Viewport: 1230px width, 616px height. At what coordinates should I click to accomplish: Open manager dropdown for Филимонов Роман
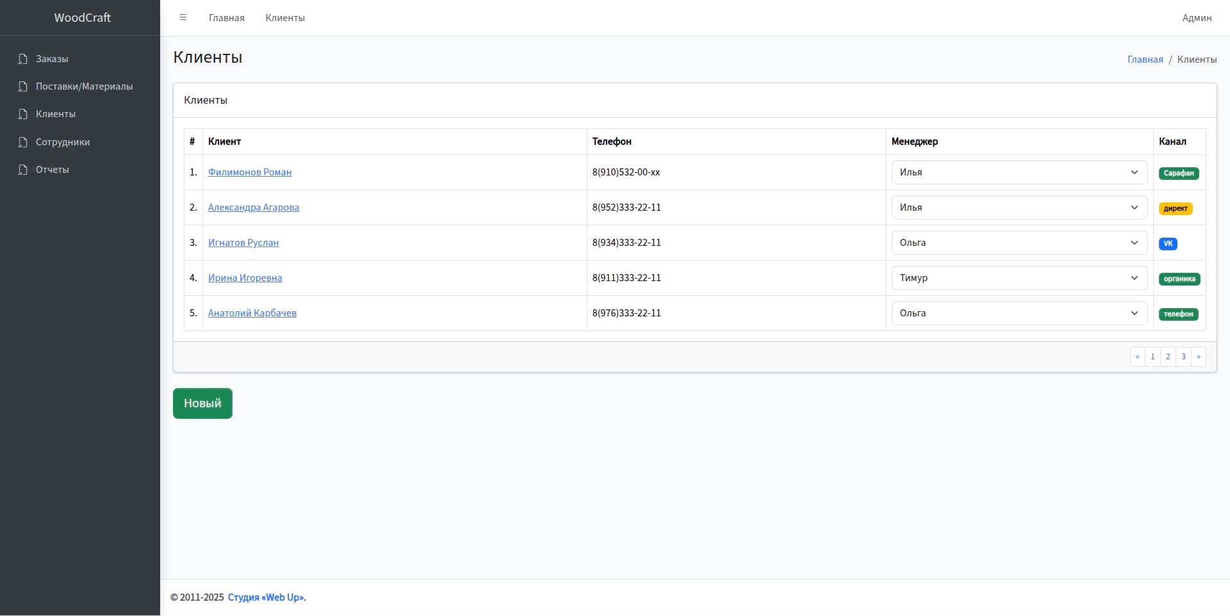pyautogui.click(x=1019, y=172)
